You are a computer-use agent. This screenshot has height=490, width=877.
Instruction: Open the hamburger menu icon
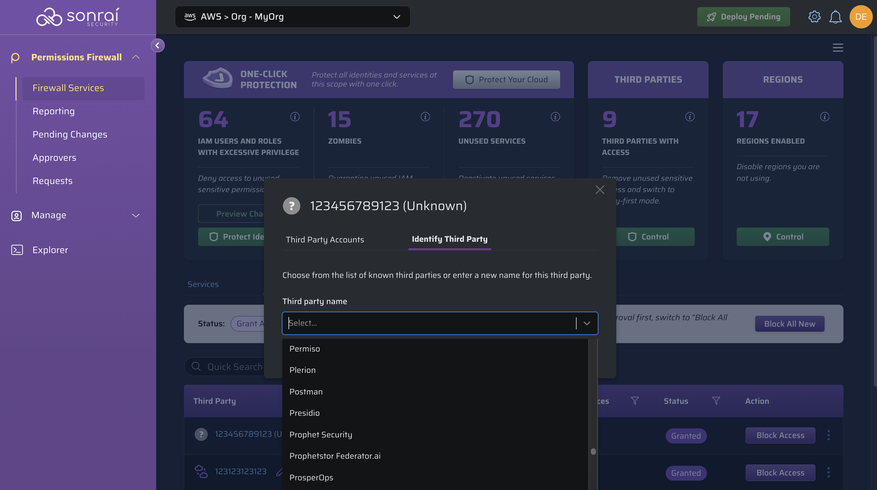(838, 47)
